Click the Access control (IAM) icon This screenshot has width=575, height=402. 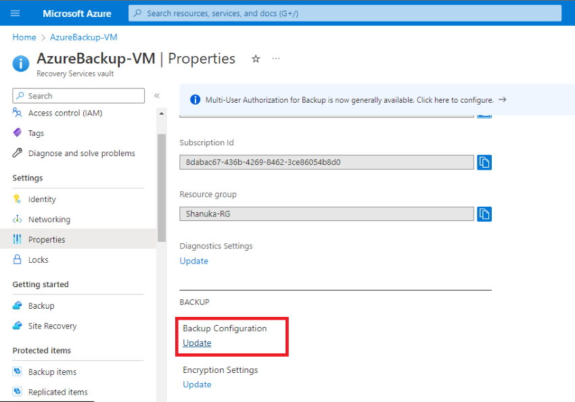coord(18,113)
